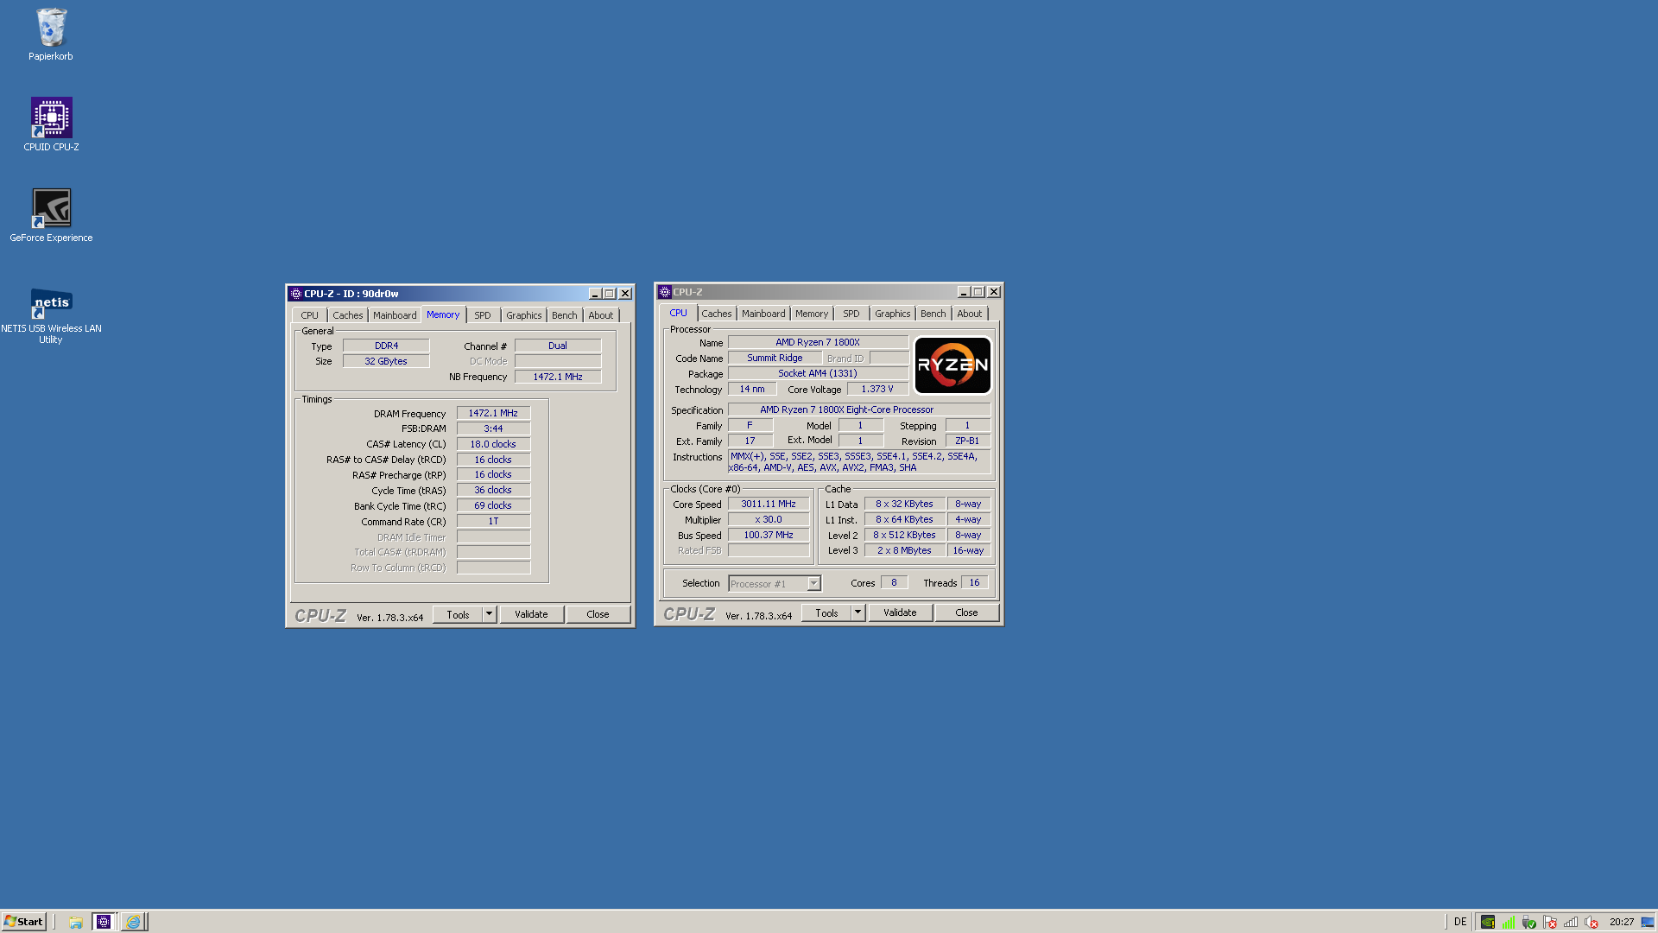Viewport: 1658px width, 933px height.
Task: Minimize the CPU-Z Memory window
Action: click(x=594, y=294)
